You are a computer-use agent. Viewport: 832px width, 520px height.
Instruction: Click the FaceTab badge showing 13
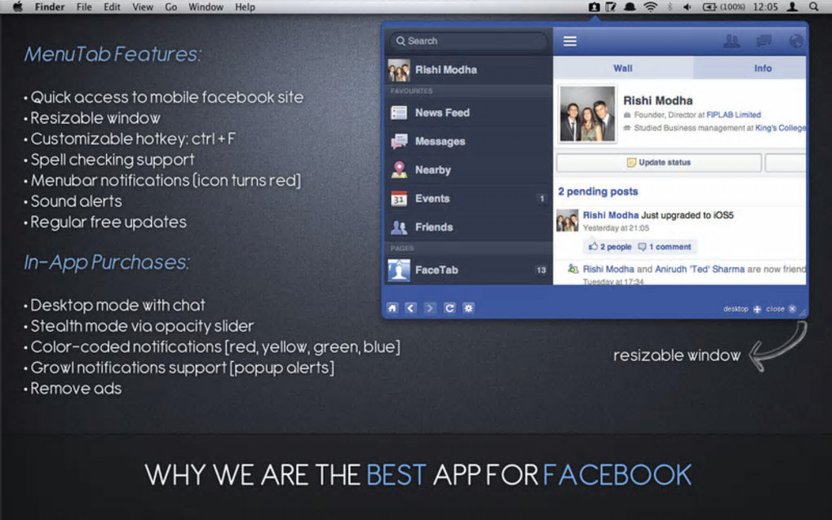541,271
